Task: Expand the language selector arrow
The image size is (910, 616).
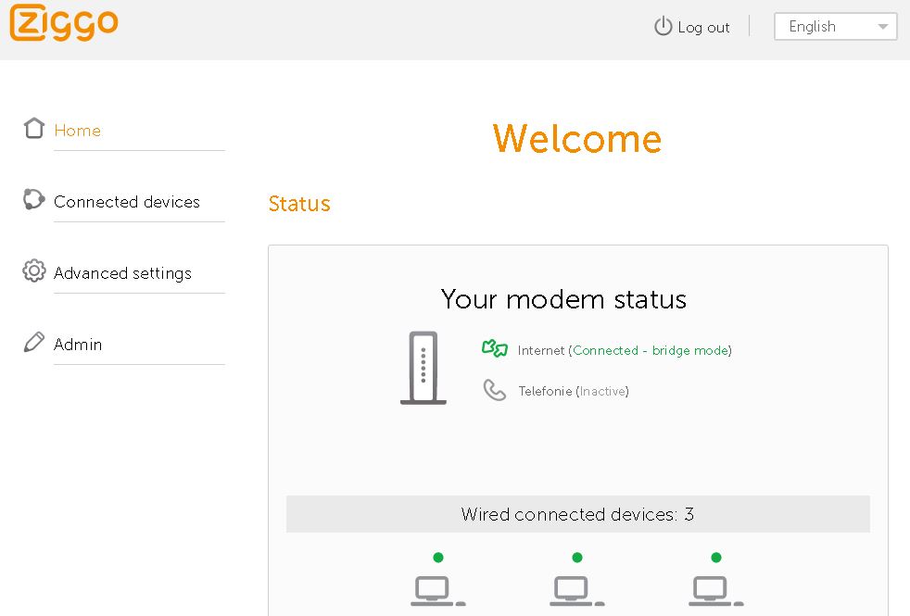Action: (883, 27)
